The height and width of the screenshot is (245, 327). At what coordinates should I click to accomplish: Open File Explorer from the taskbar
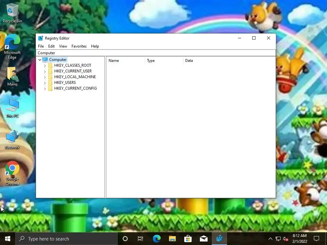pos(172,239)
